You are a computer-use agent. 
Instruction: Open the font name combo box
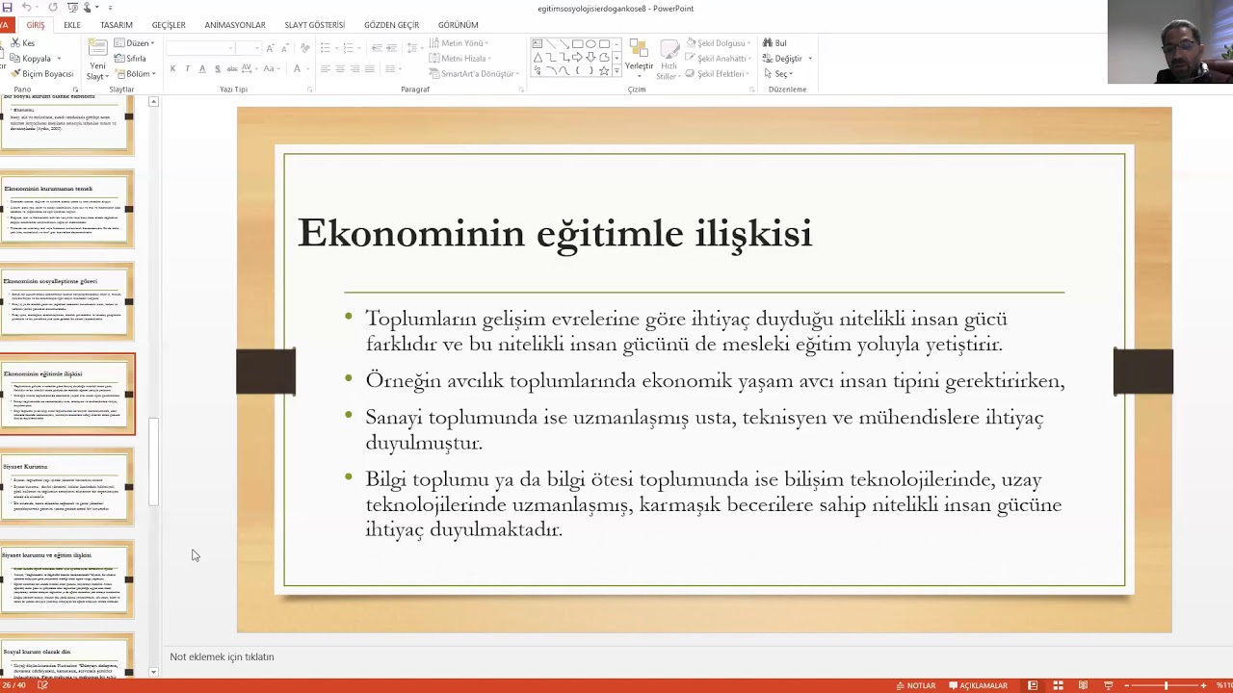pyautogui.click(x=200, y=48)
